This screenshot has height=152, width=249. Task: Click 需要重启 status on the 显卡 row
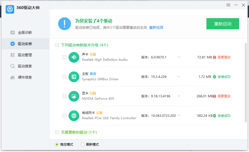(x=224, y=96)
